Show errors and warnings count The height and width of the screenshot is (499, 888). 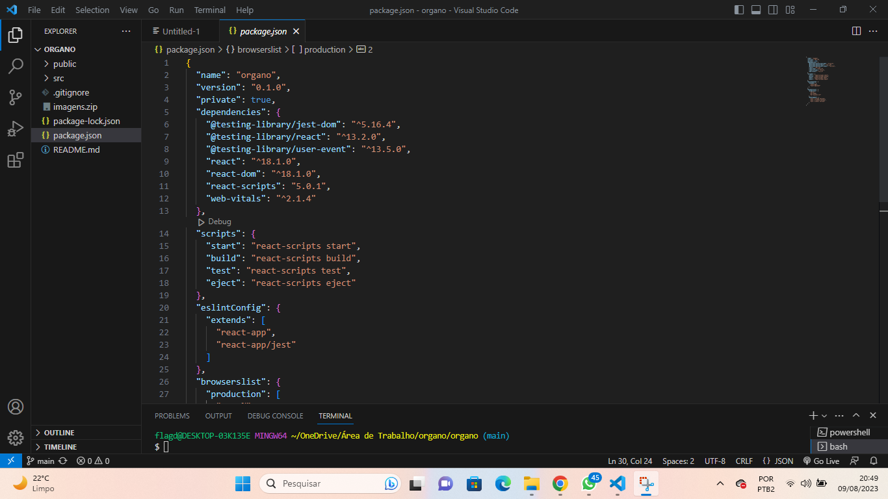point(93,461)
